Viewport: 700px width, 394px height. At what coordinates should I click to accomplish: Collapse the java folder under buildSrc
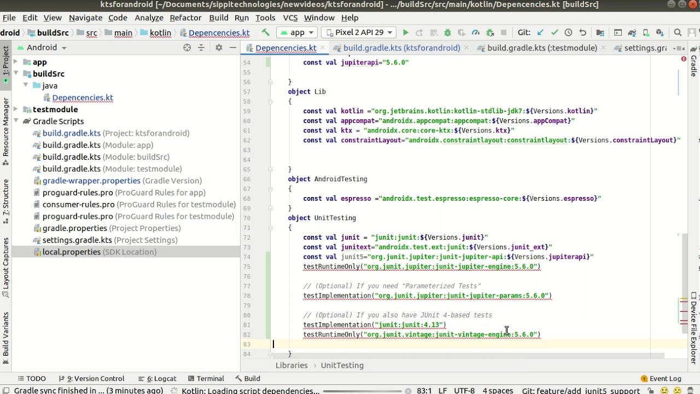click(26, 85)
